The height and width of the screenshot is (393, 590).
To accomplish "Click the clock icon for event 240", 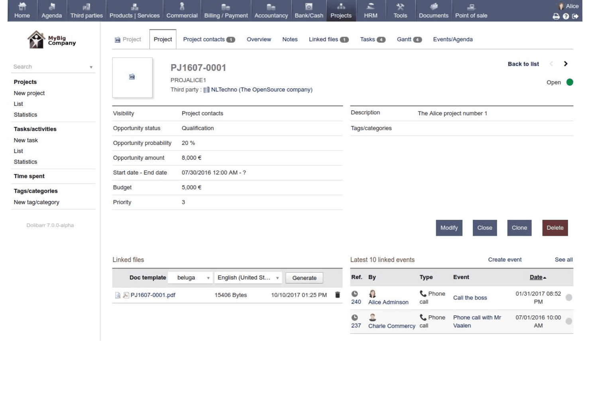I will point(354,294).
